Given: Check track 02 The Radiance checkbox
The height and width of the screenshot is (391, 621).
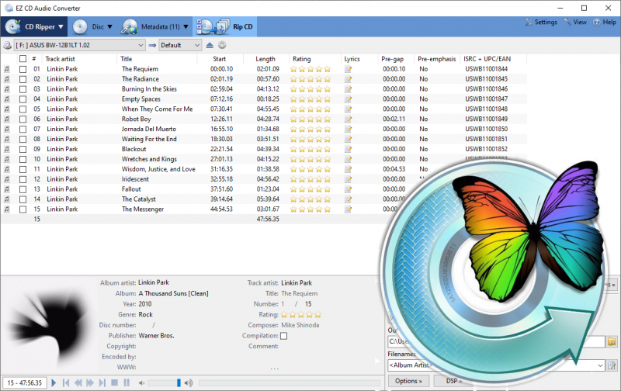Looking at the screenshot, I should [x=23, y=79].
